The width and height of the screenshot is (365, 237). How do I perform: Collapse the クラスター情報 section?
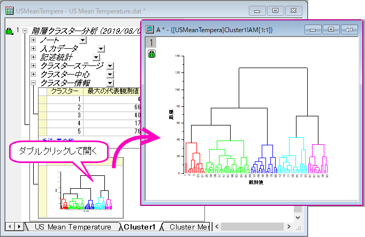pyautogui.click(x=34, y=83)
